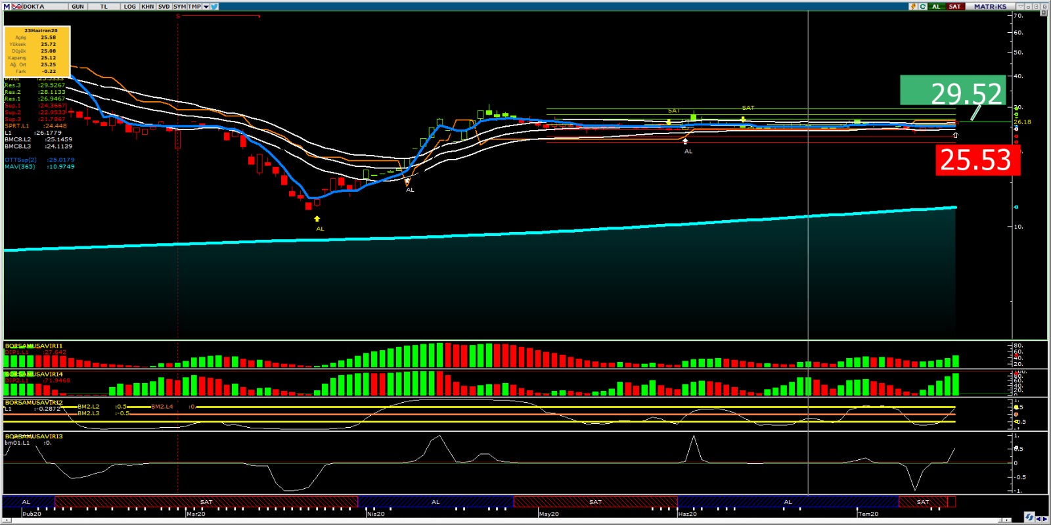The image size is (1051, 525).
Task: Click the small square icon above price axis
Action: [1043, 13]
